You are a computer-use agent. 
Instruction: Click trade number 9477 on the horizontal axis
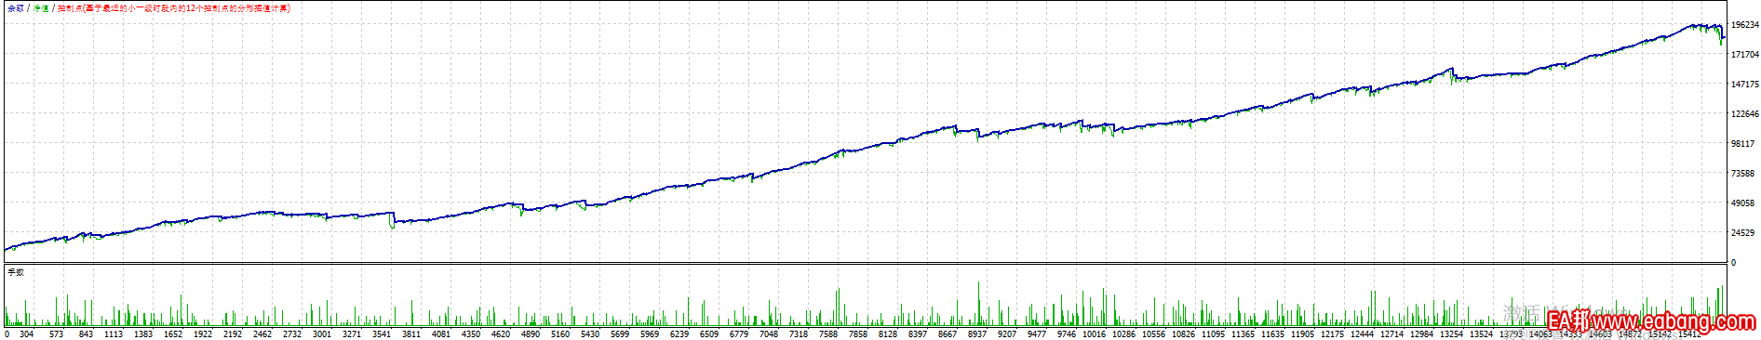(x=1037, y=333)
